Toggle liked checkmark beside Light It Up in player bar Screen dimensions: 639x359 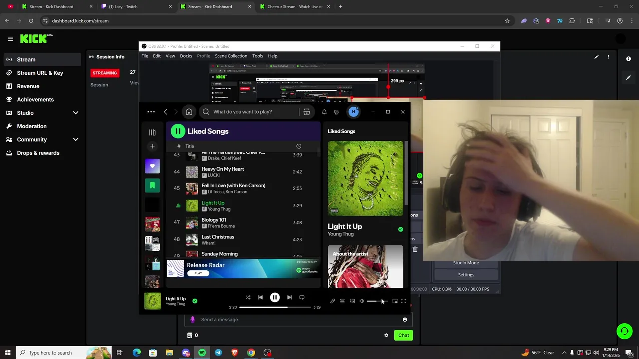tap(195, 301)
